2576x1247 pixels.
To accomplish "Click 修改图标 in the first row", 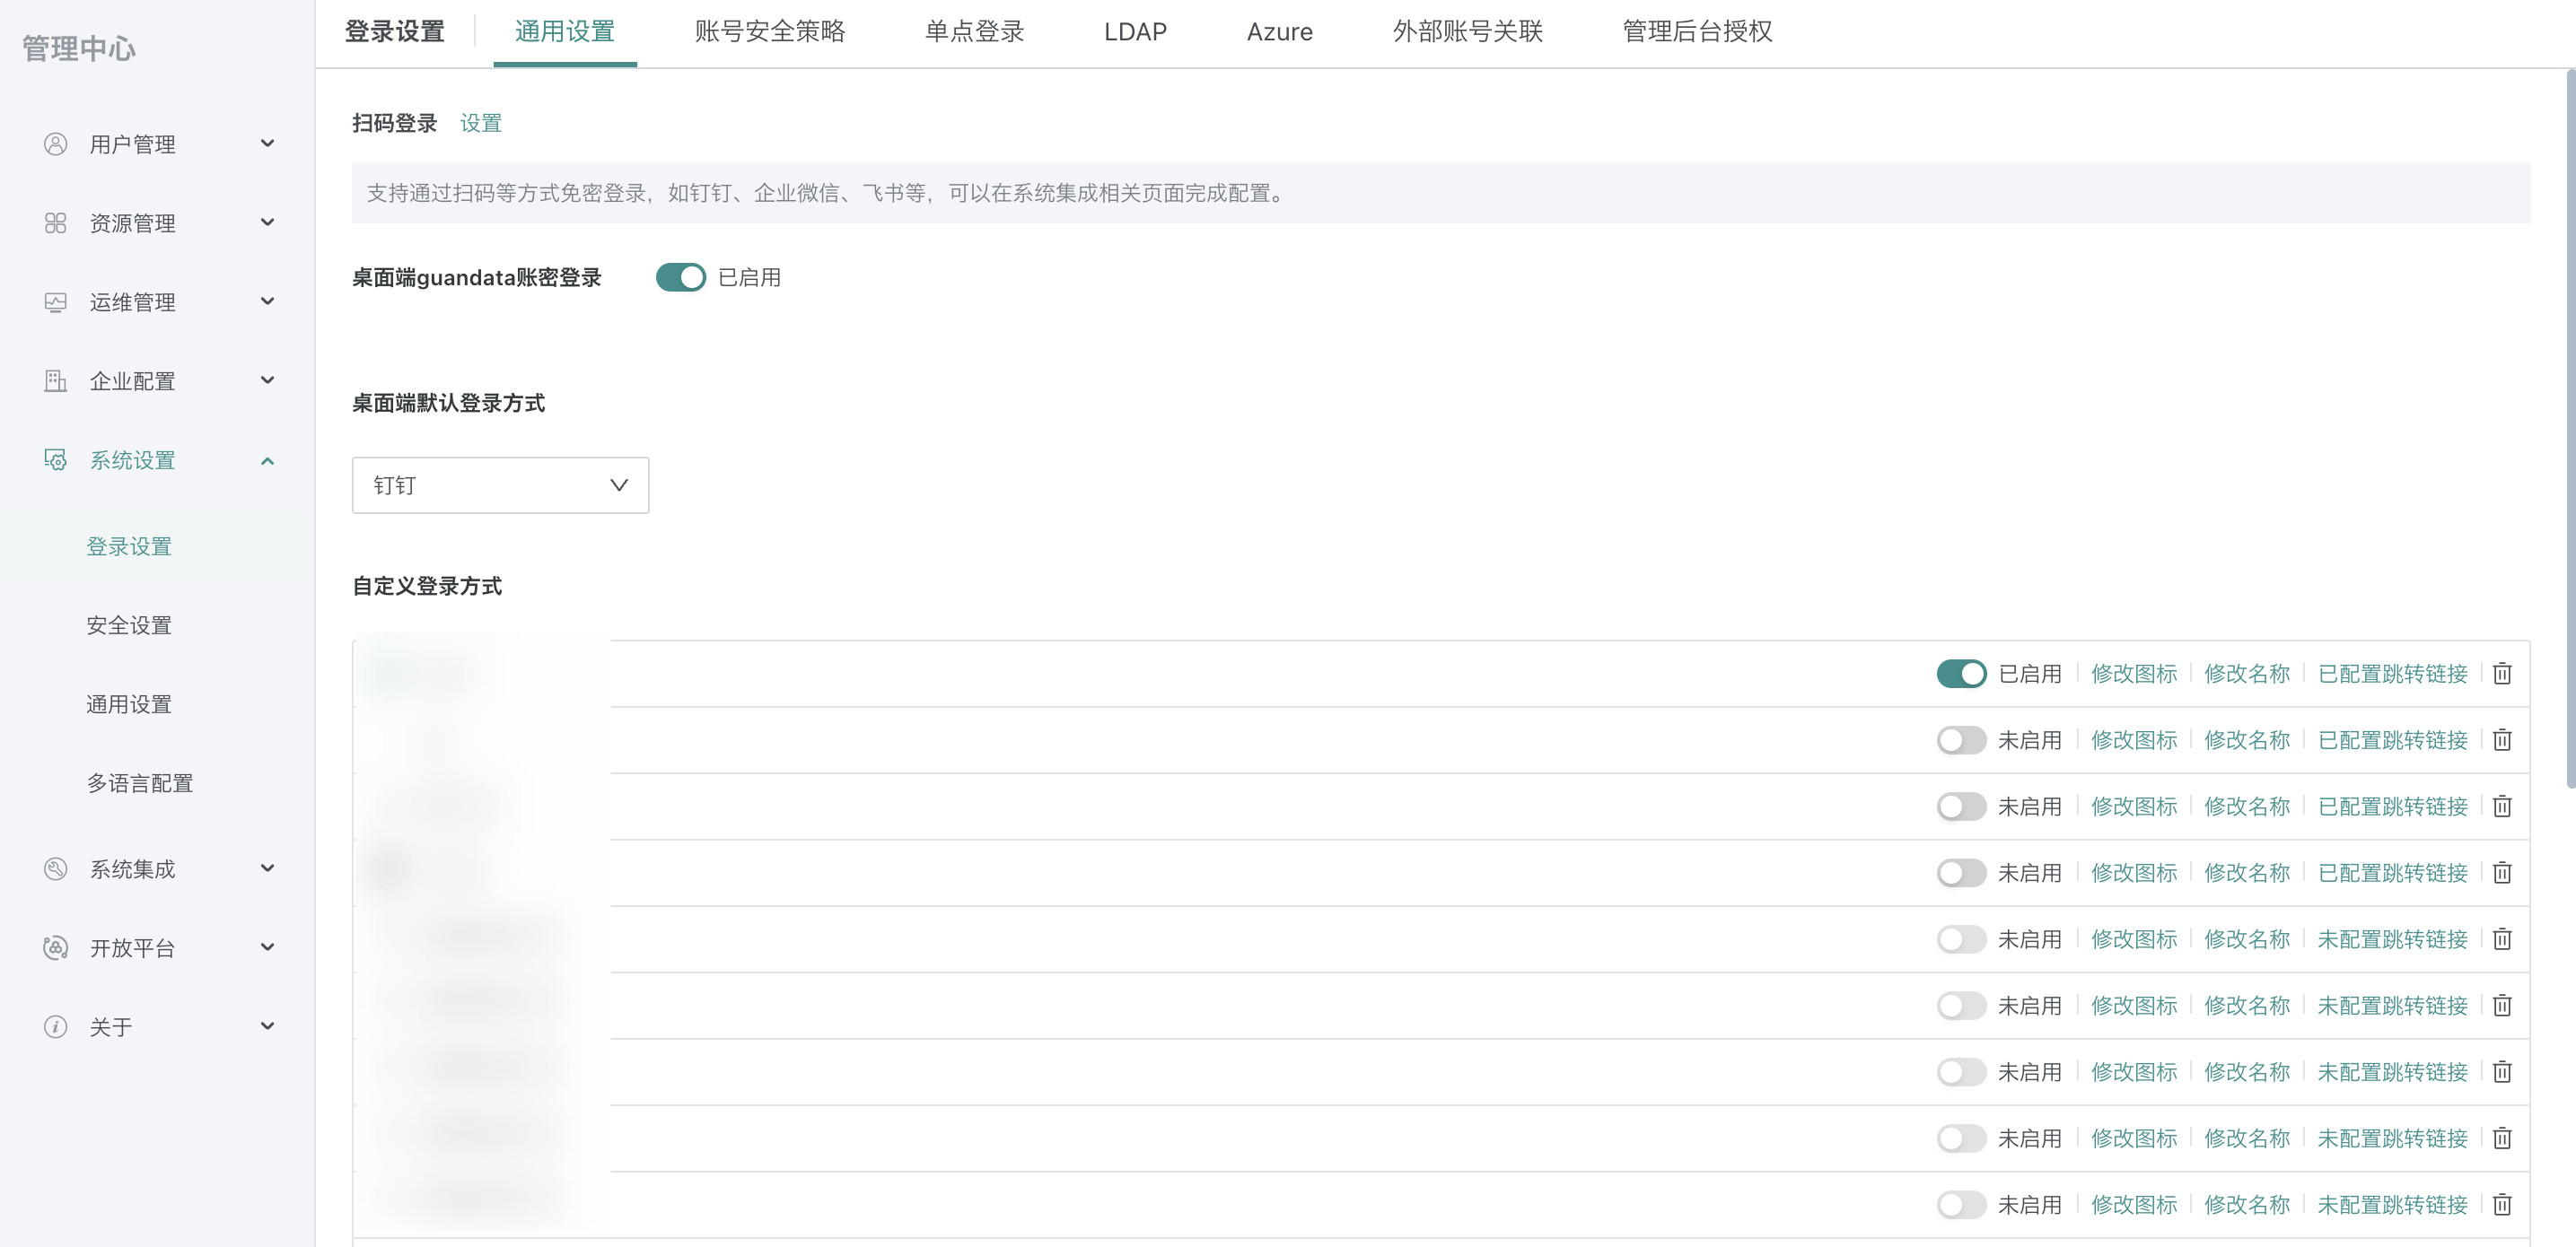I will [2133, 674].
